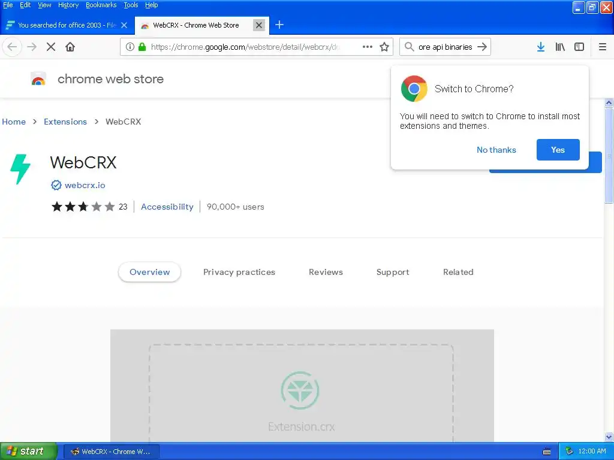Screen dimensions: 614x460
Task: Close the office 2003 search tab
Action: click(124, 25)
